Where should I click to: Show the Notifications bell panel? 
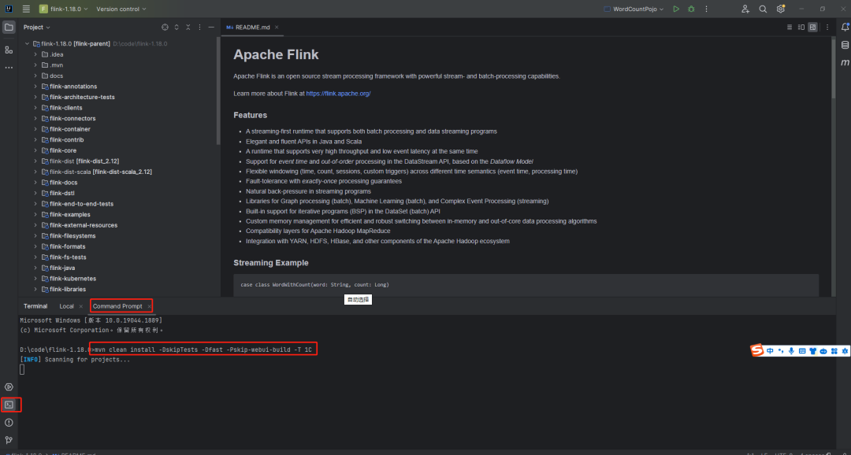(845, 27)
